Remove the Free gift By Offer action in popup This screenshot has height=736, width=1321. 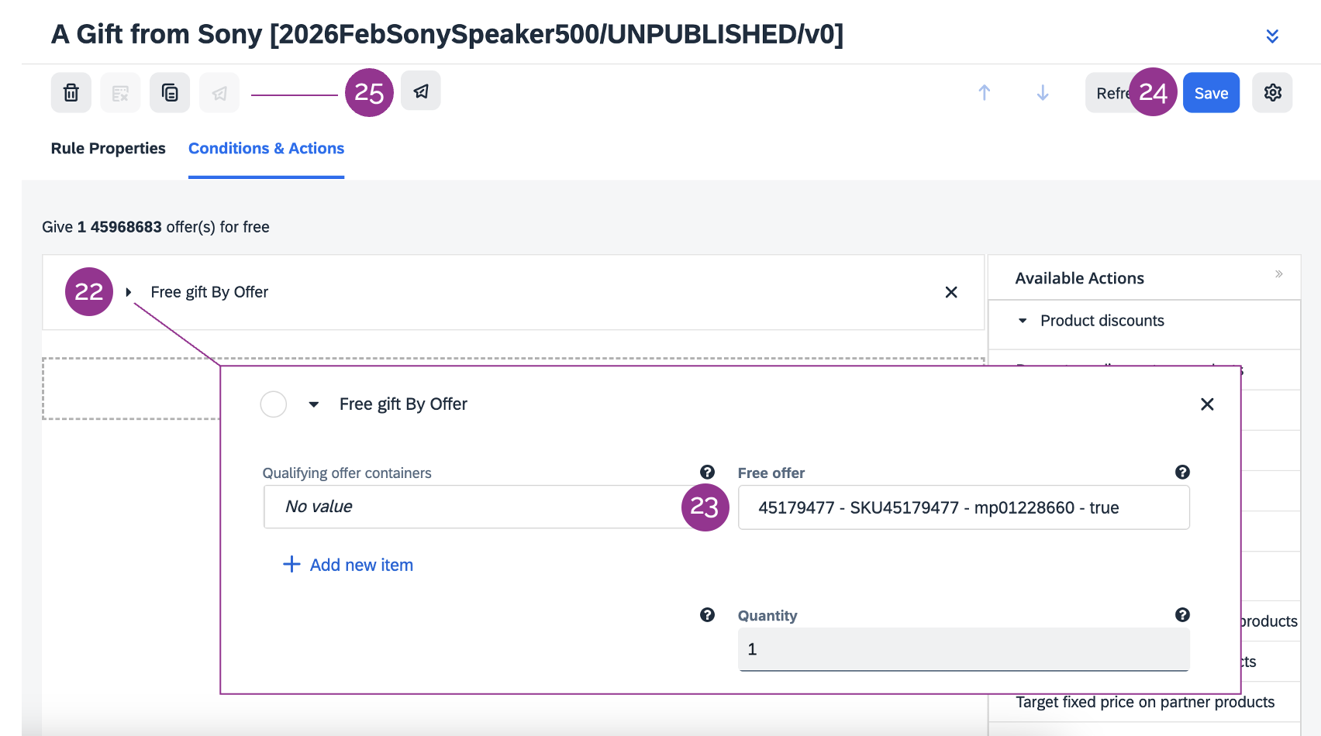click(x=1207, y=404)
